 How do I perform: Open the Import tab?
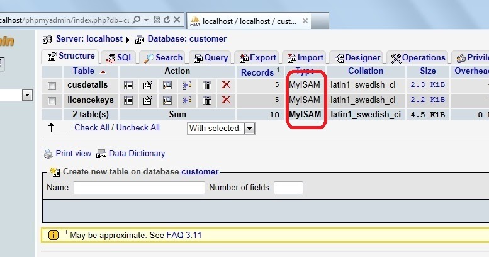pos(305,58)
